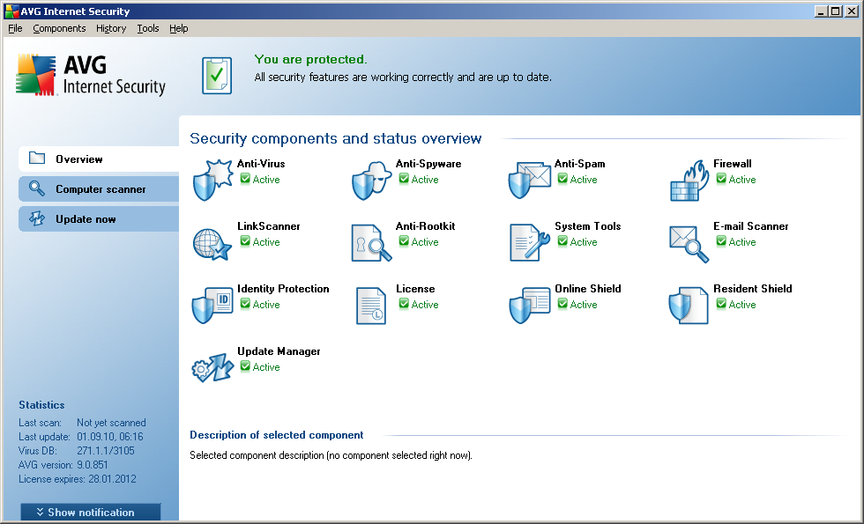Open the Anti-Virus shield icon
Viewport: 864px width, 524px height.
(x=212, y=180)
